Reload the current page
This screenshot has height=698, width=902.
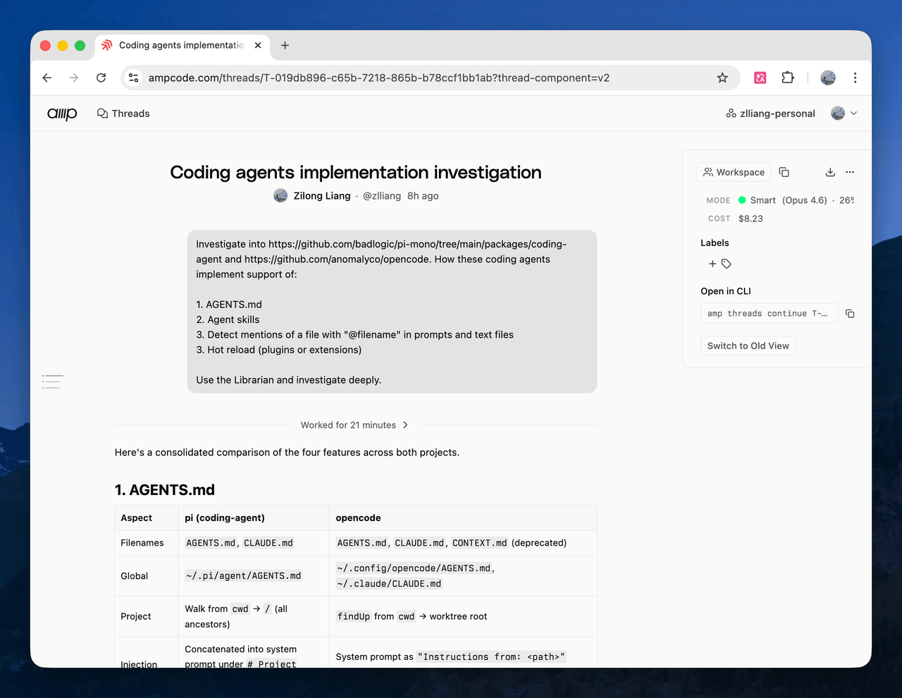[x=101, y=78]
